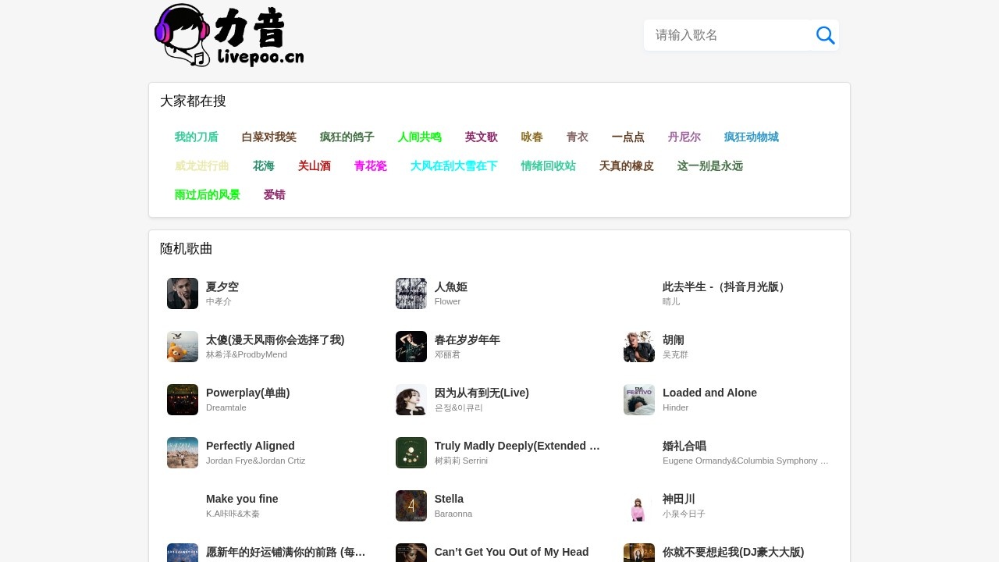
Task: Open hot search tag 青花瓷
Action: coord(370,165)
